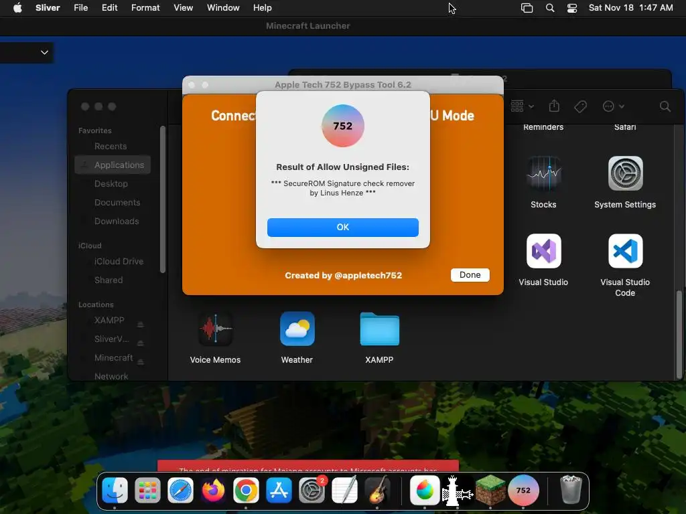Screen dimensions: 686x514
Task: Select Desktop in Finder sidebar
Action: [113, 183]
